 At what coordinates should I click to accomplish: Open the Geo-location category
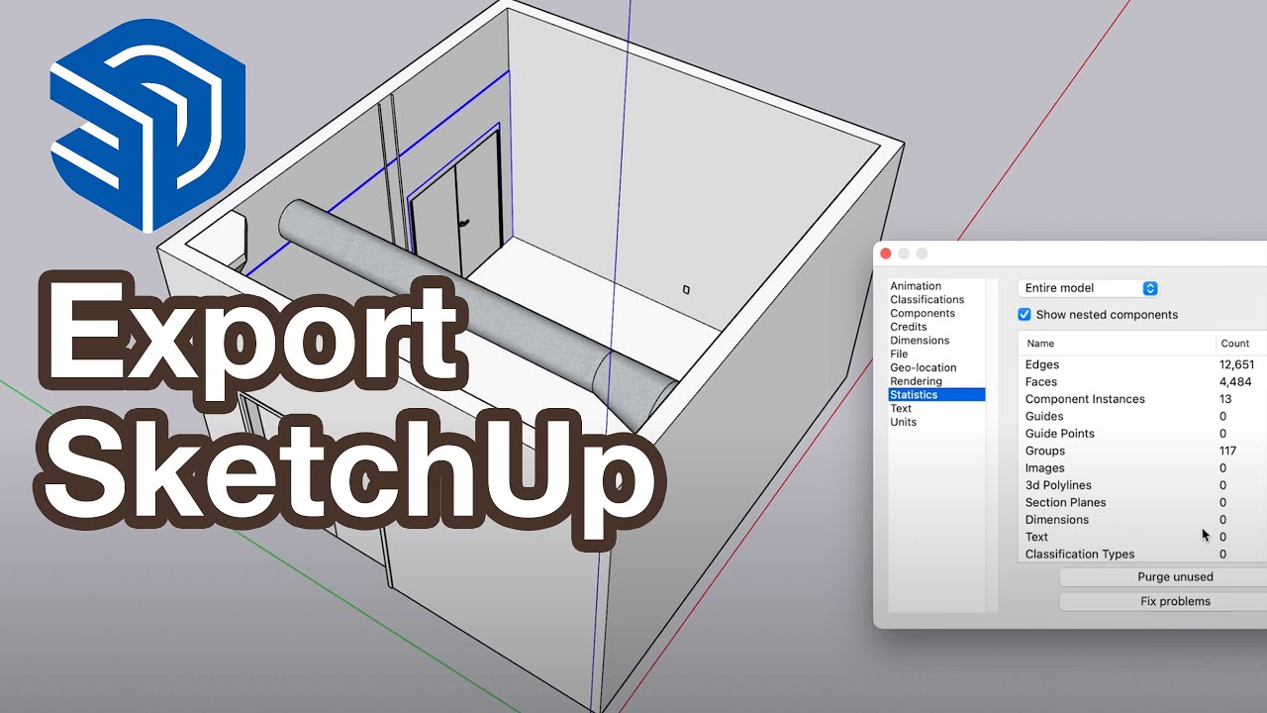924,367
